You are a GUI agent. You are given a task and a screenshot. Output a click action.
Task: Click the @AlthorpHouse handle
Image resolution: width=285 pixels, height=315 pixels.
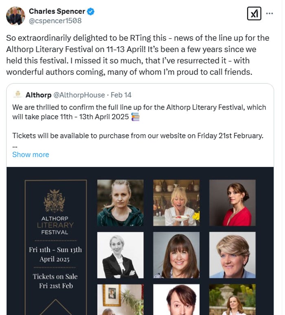(x=79, y=95)
